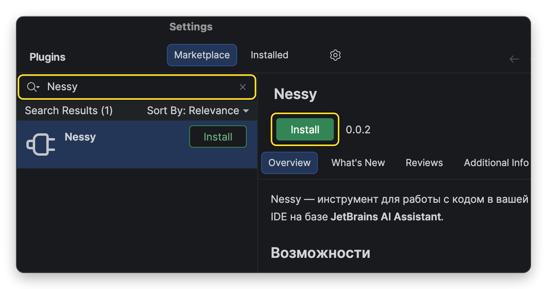Open the plugins gear settings icon
The height and width of the screenshot is (289, 547).
[x=335, y=55]
